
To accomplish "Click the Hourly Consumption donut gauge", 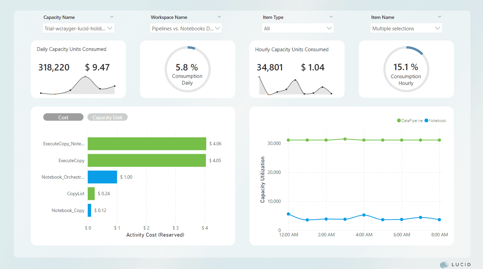I will [x=406, y=69].
